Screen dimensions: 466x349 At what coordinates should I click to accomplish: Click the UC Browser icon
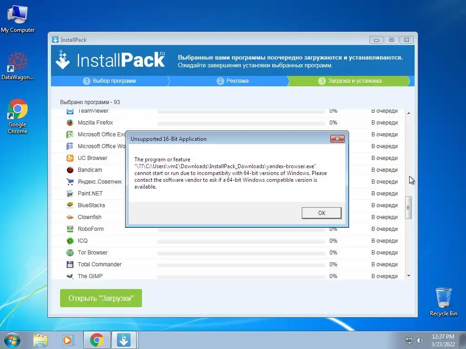[70, 158]
